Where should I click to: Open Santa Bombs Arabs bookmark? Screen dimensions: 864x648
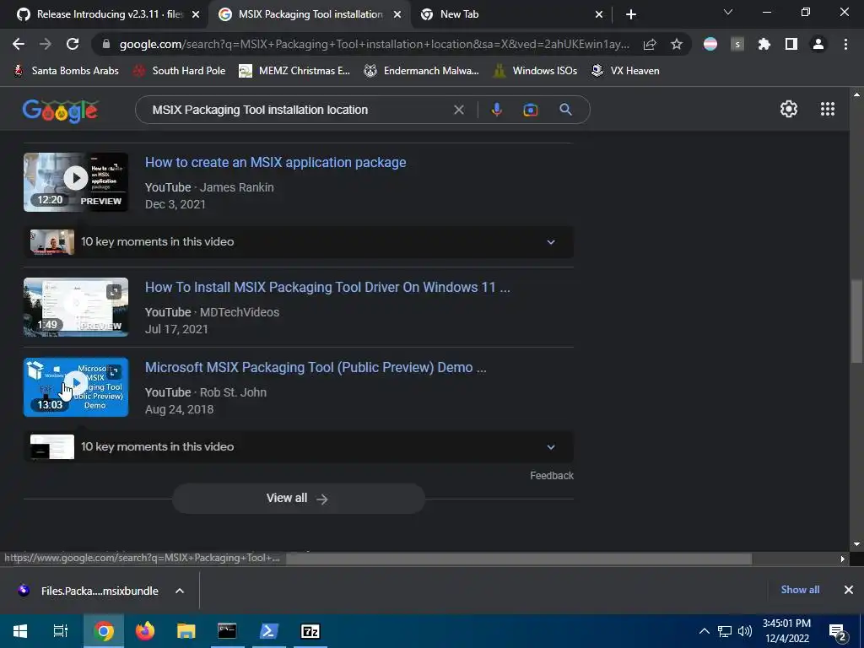(x=66, y=71)
